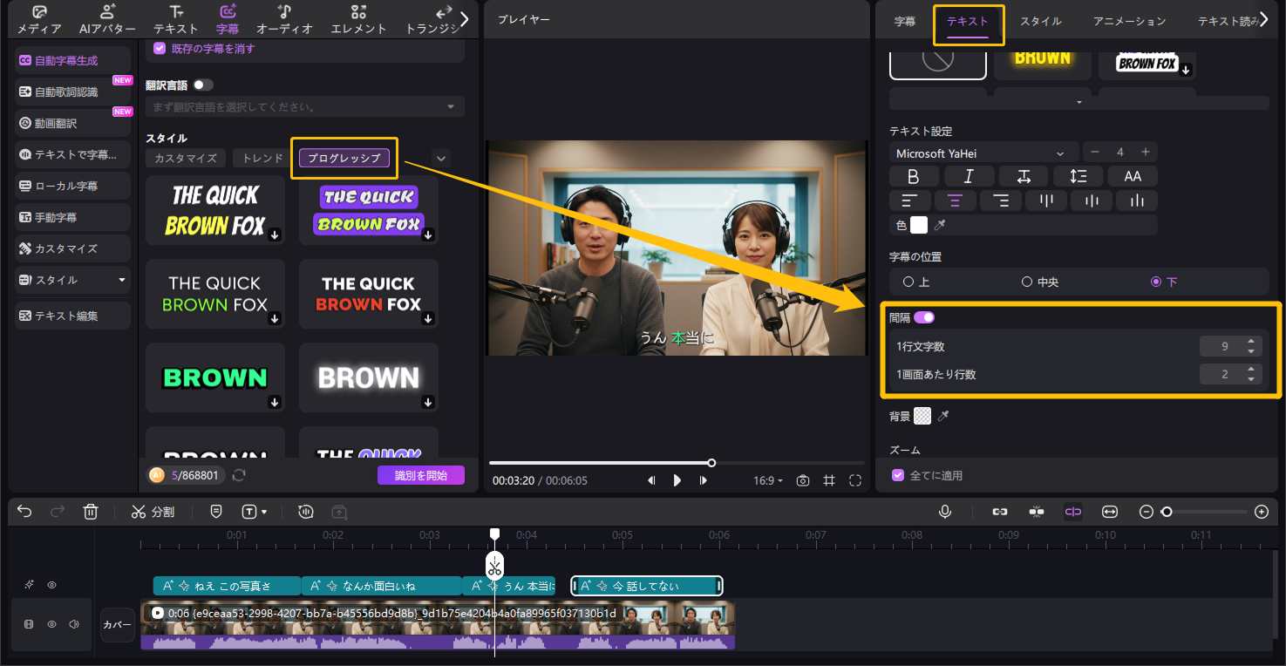
Task: Click the microphone voiceover icon
Action: point(945,512)
